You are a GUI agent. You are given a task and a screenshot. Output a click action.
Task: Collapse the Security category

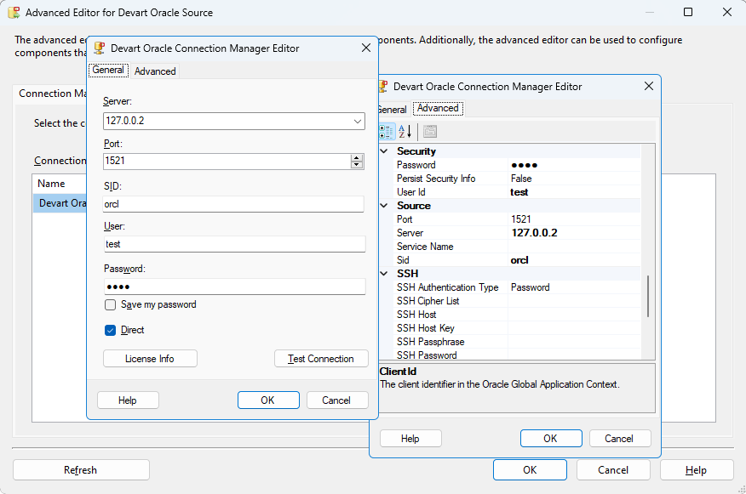click(383, 151)
